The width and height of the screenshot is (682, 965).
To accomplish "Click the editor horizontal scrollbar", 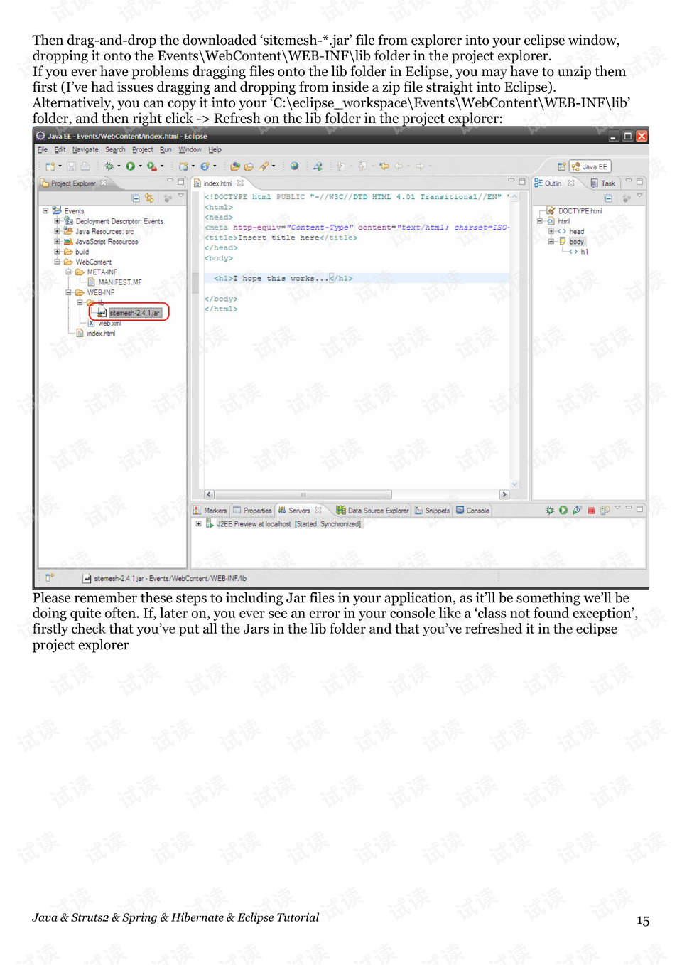I will (x=303, y=494).
